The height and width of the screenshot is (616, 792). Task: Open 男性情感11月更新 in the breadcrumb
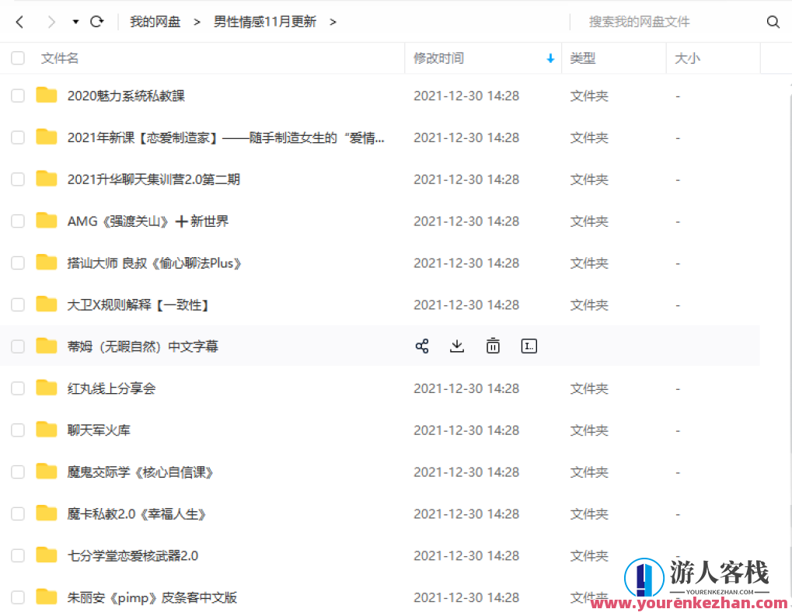(265, 22)
